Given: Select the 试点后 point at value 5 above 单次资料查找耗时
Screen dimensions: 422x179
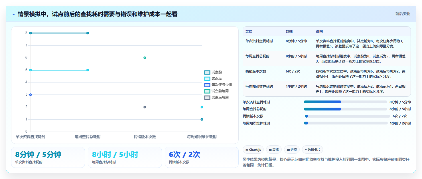Looking at the screenshot, I should 31,70.
